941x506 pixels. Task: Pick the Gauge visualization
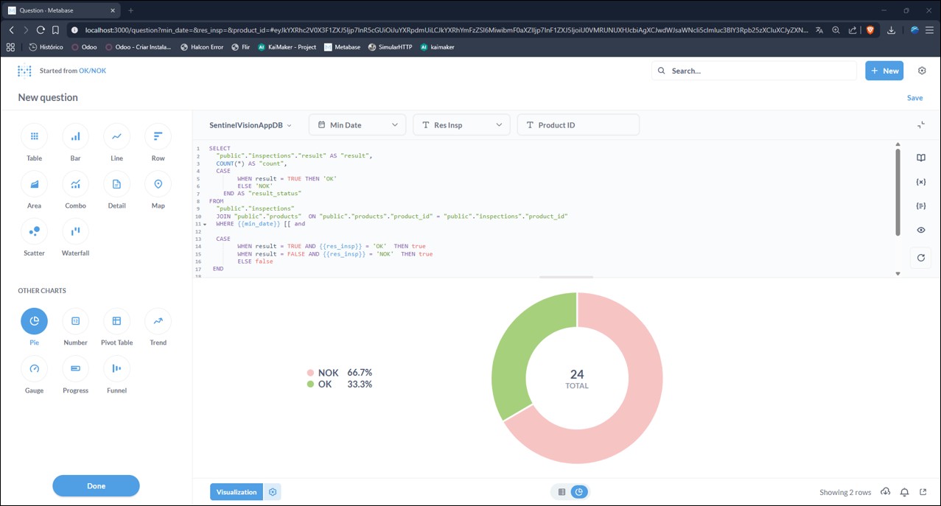pyautogui.click(x=34, y=368)
